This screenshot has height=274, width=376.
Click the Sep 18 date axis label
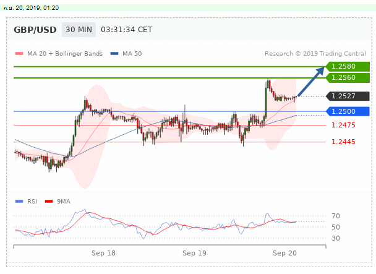coord(103,253)
